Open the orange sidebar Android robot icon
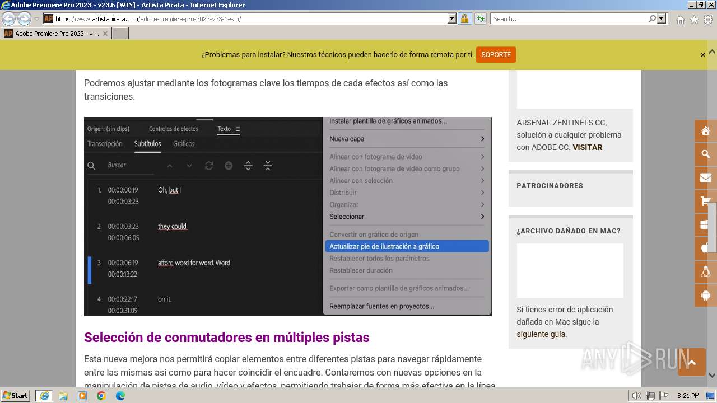717x403 pixels. [x=705, y=296]
